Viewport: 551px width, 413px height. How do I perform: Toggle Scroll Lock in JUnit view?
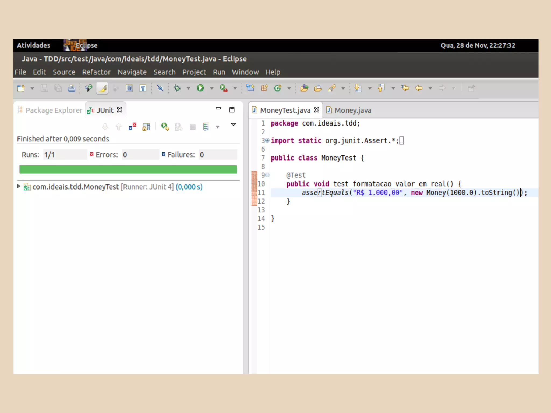point(146,127)
